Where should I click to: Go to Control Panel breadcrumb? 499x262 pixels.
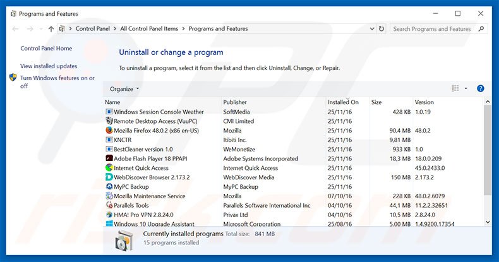[x=93, y=28]
